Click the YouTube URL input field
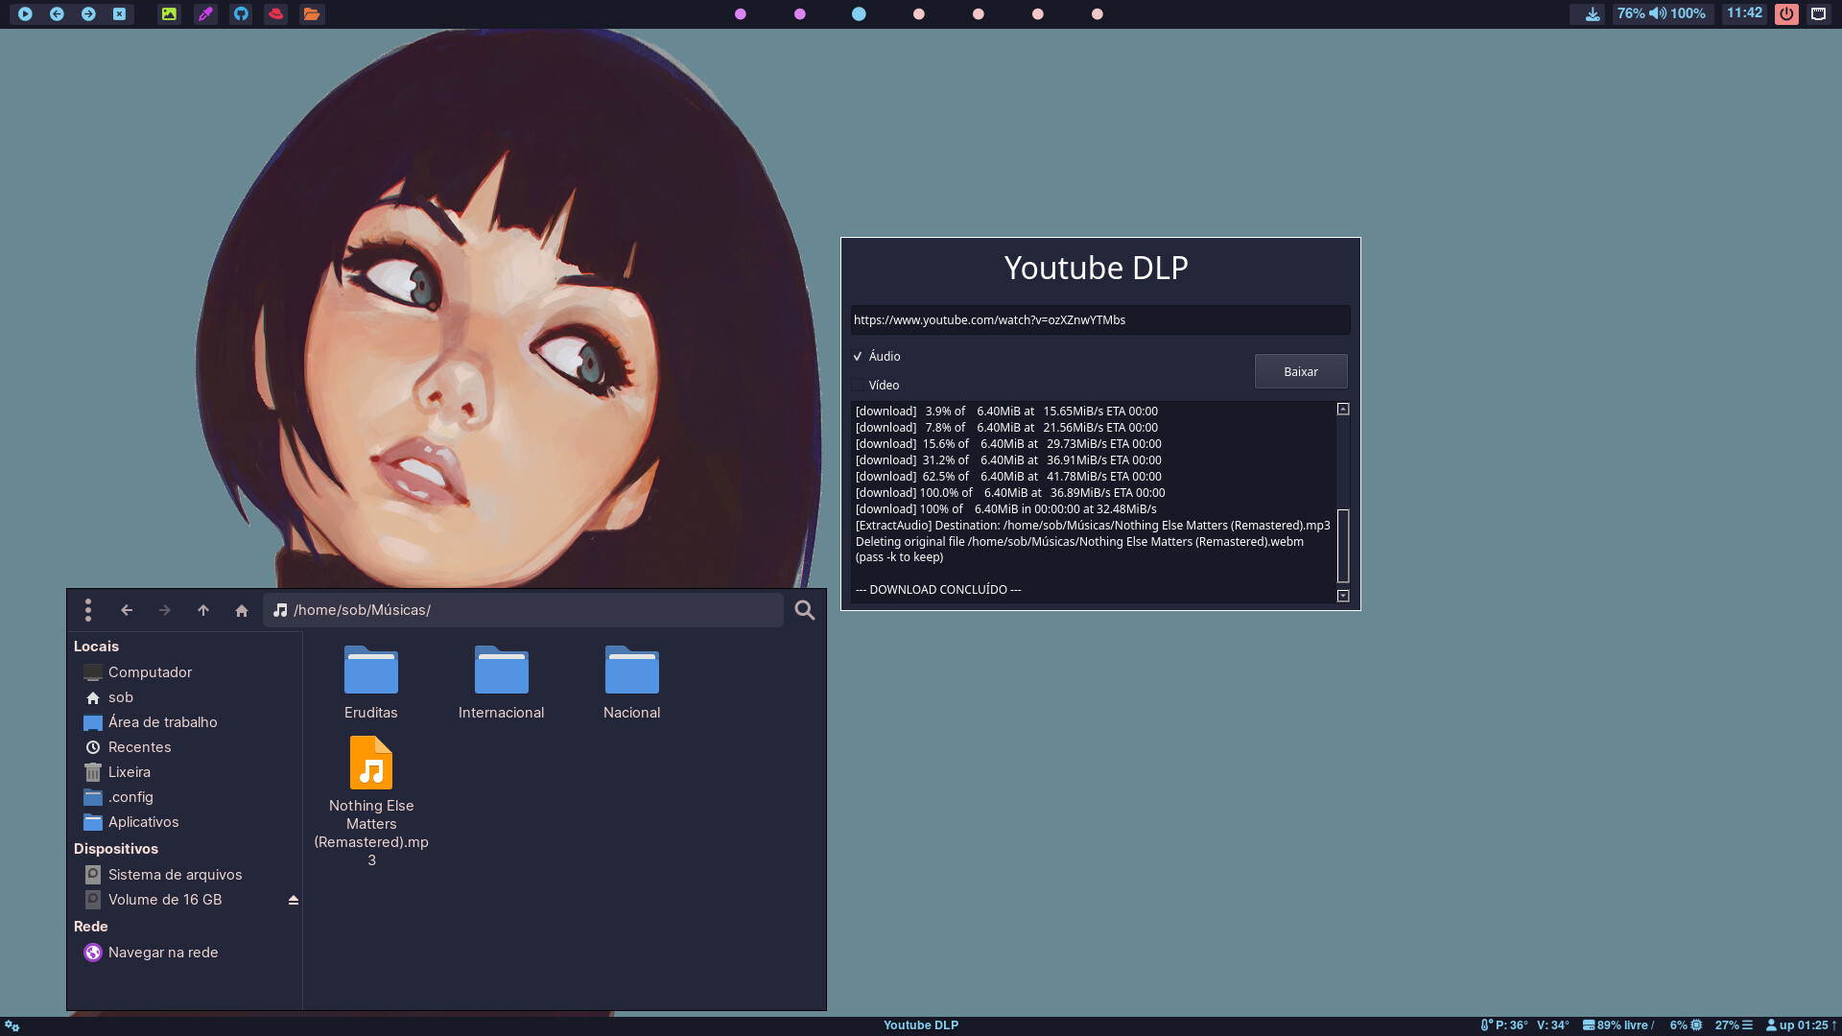 pyautogui.click(x=1099, y=319)
